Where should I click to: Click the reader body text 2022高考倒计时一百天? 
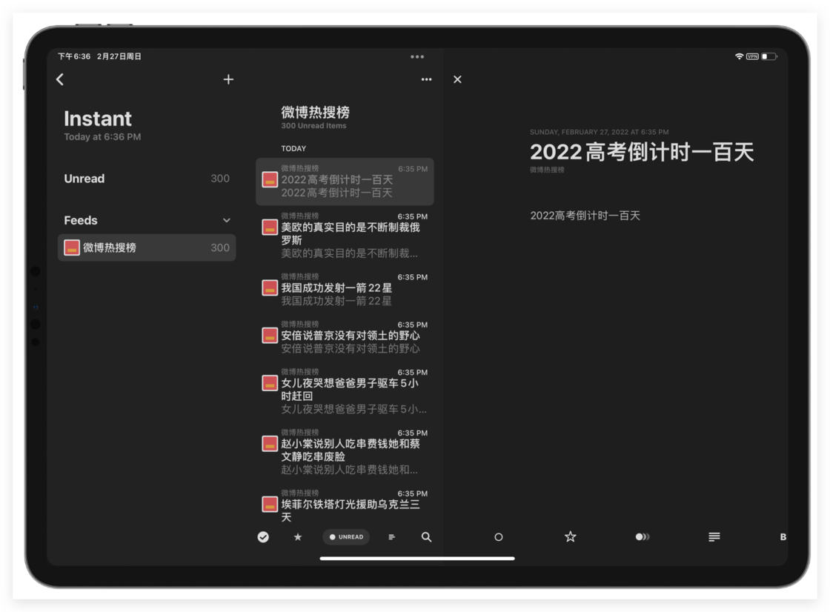coord(585,216)
